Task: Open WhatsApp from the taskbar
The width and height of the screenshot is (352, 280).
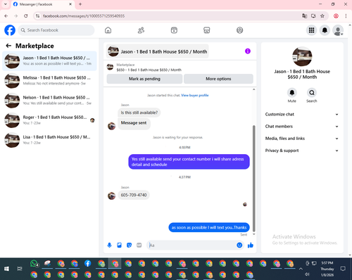Action: (34, 264)
